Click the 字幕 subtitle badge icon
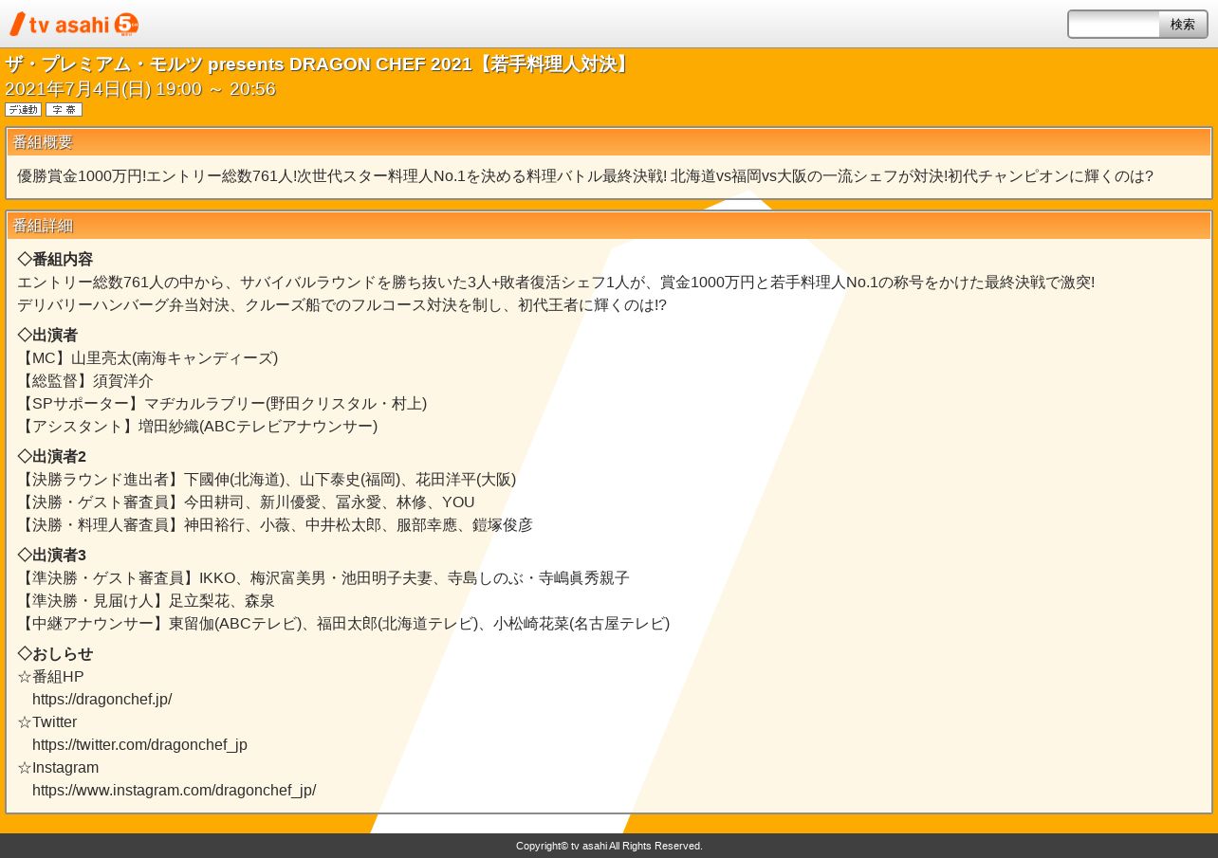This screenshot has width=1218, height=858. click(x=64, y=110)
